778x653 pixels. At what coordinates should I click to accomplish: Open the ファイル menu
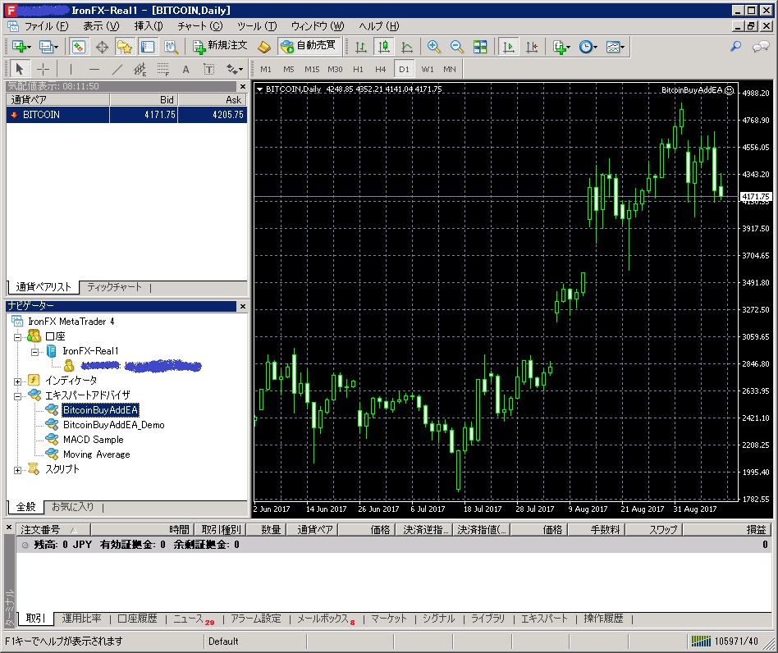(46, 25)
